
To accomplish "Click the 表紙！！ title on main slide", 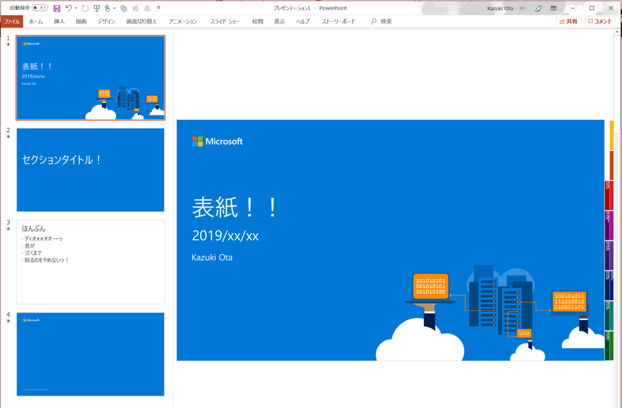I will pos(236,208).
